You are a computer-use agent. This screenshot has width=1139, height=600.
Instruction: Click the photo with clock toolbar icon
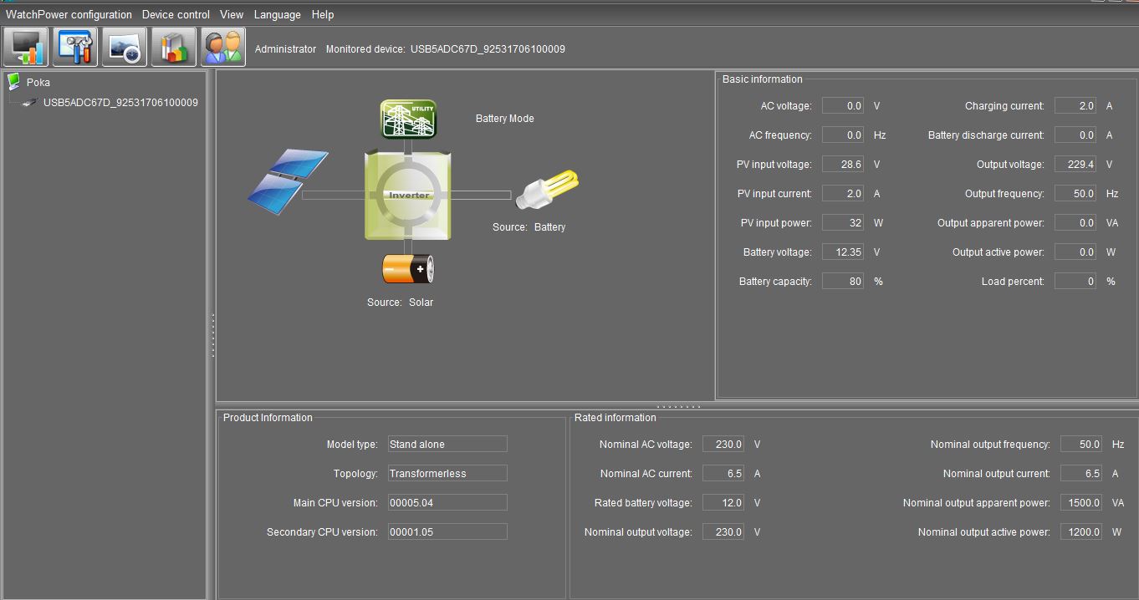[x=125, y=47]
